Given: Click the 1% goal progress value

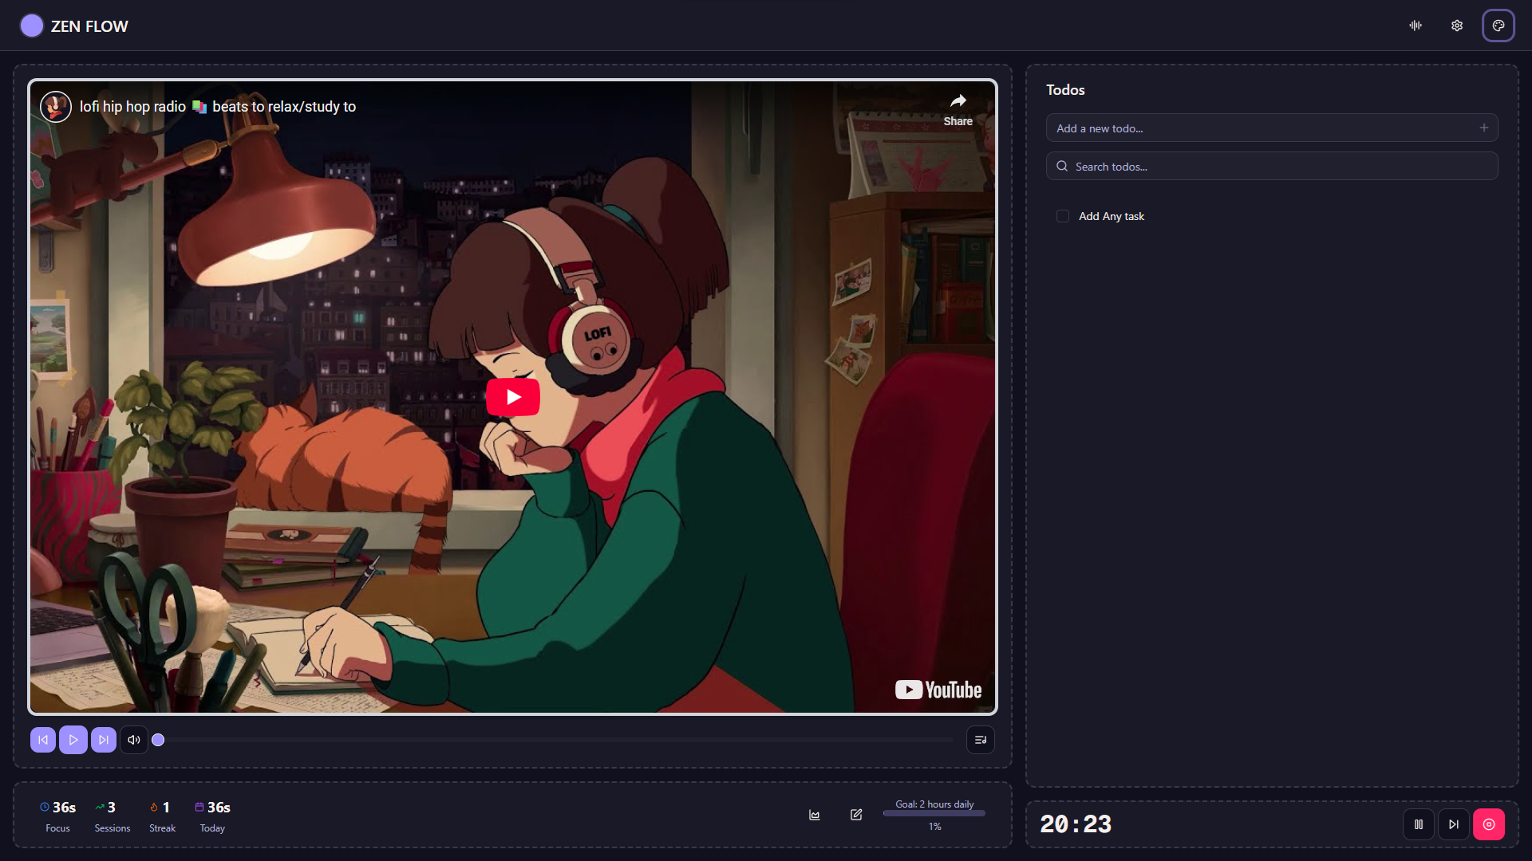Looking at the screenshot, I should tap(934, 827).
